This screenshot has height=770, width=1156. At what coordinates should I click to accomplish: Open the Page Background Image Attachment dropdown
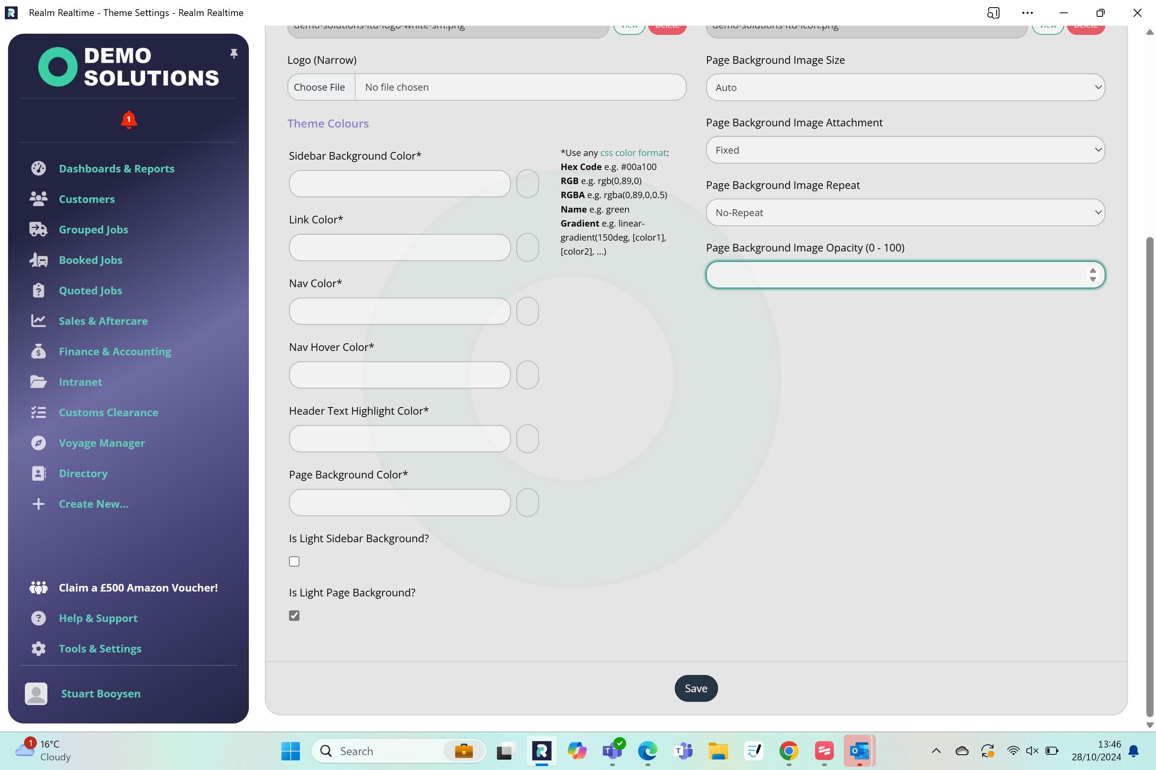pyautogui.click(x=905, y=150)
